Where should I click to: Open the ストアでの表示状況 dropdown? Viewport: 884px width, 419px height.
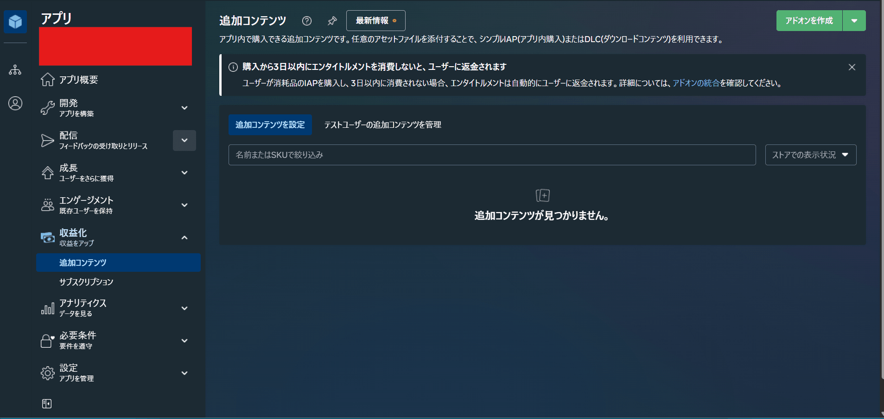[x=810, y=155]
